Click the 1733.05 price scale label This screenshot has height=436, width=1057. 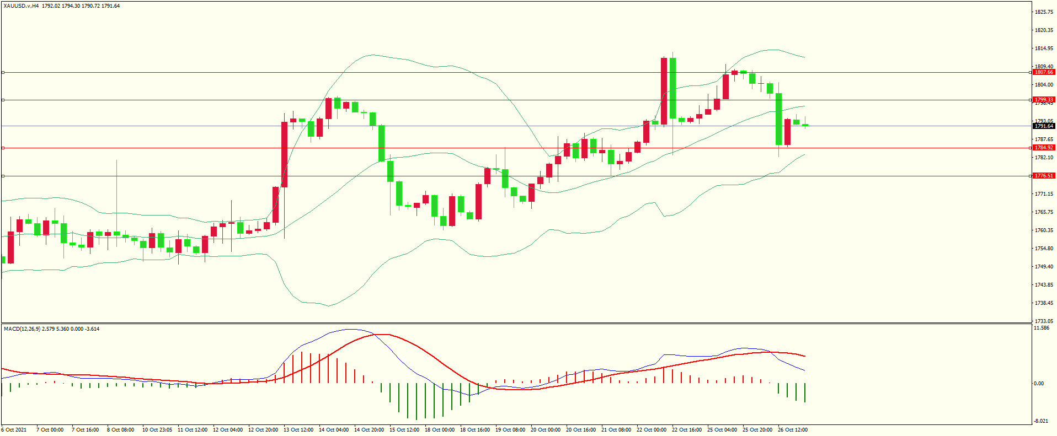[x=1044, y=321]
